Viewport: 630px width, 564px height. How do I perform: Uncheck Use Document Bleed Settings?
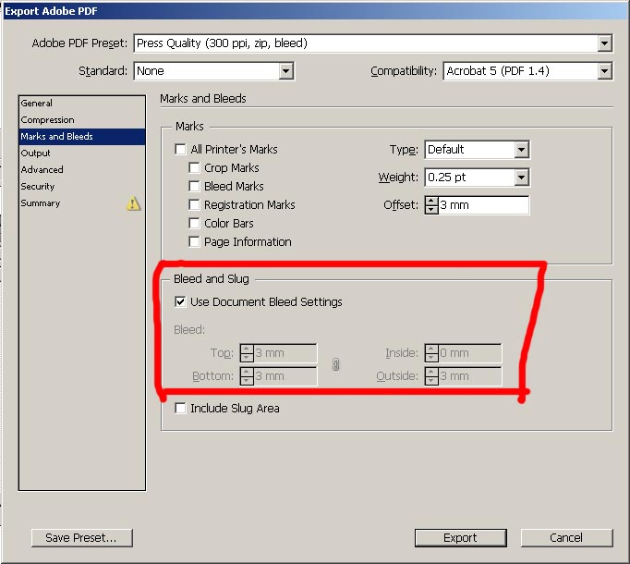(x=180, y=301)
